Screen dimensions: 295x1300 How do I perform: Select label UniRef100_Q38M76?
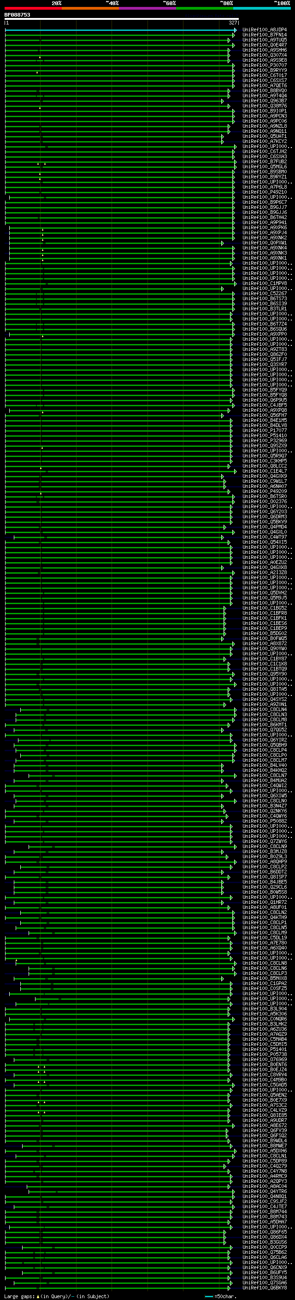(x=265, y=106)
